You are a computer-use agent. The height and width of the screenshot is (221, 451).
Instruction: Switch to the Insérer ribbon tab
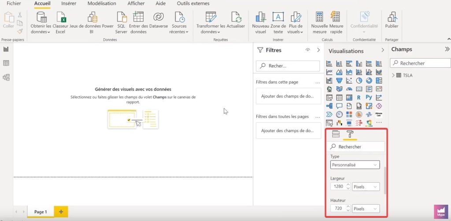tap(69, 4)
